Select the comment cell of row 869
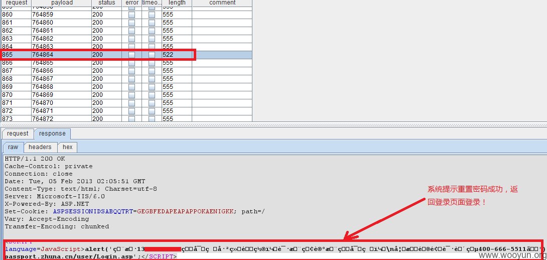 coord(222,87)
